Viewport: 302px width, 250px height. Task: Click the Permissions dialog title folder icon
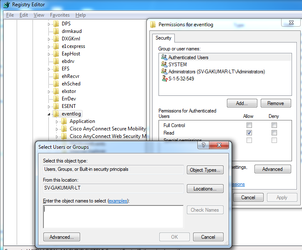[x=153, y=25]
